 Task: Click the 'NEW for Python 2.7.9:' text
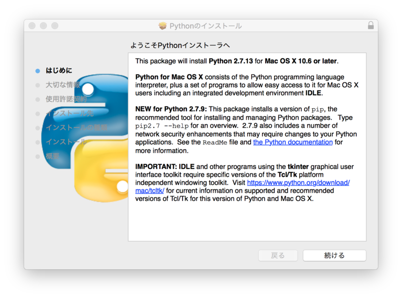pyautogui.click(x=171, y=109)
